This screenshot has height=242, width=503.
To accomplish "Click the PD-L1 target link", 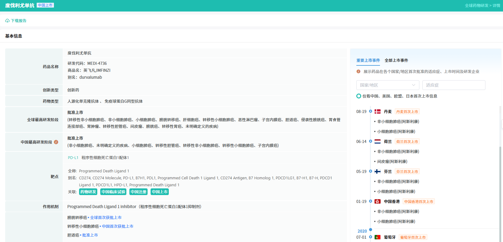I will tap(73, 158).
